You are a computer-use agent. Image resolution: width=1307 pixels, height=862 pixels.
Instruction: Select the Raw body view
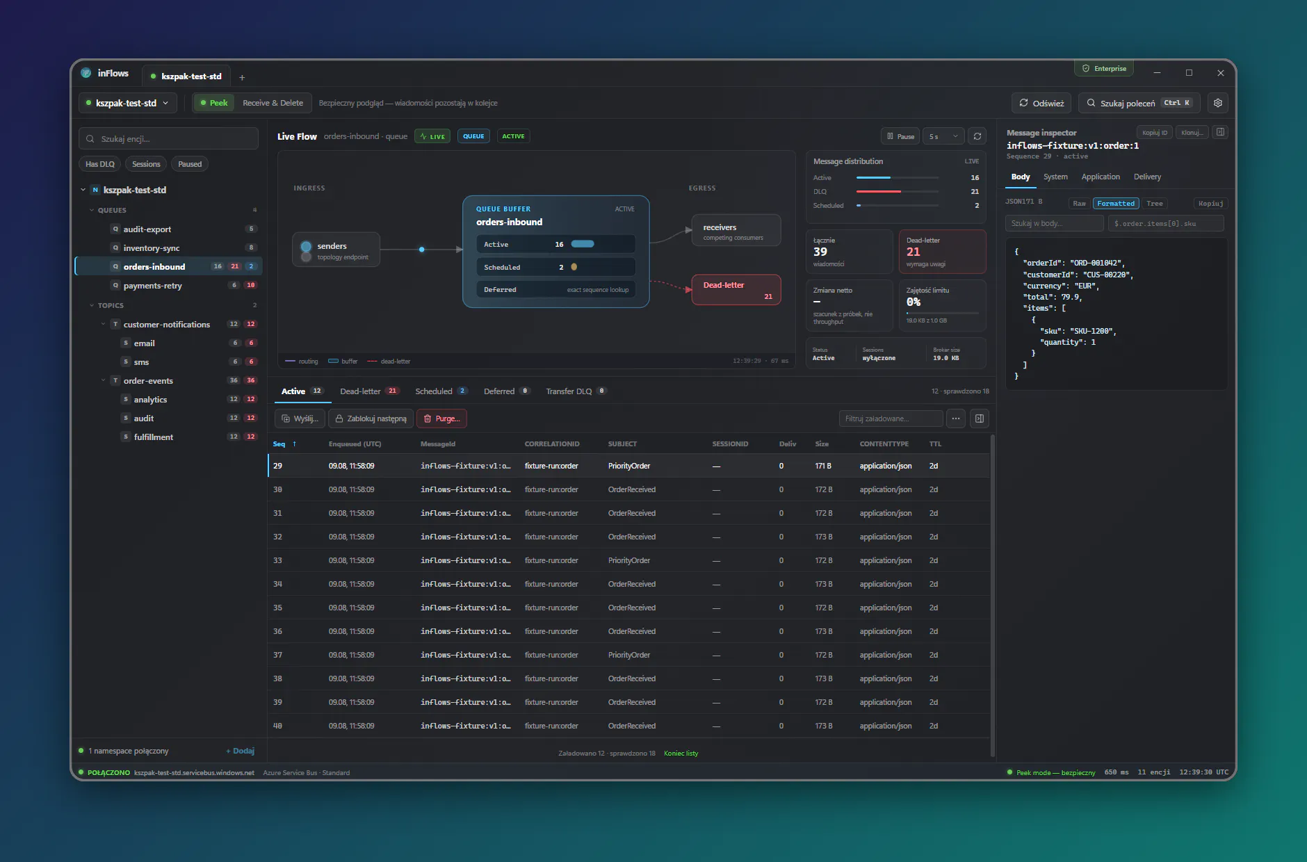(1079, 204)
